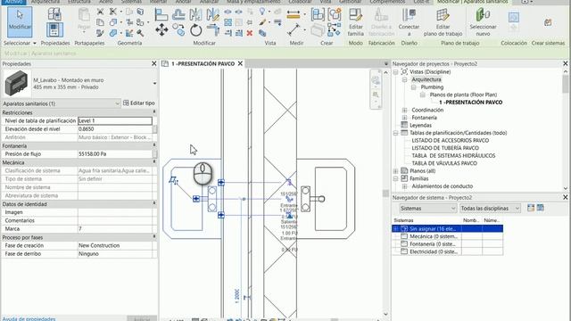Viewport: 571px width, 321px height.
Task: Open the type selector dropdown for M_Lavabo
Action: (154, 83)
